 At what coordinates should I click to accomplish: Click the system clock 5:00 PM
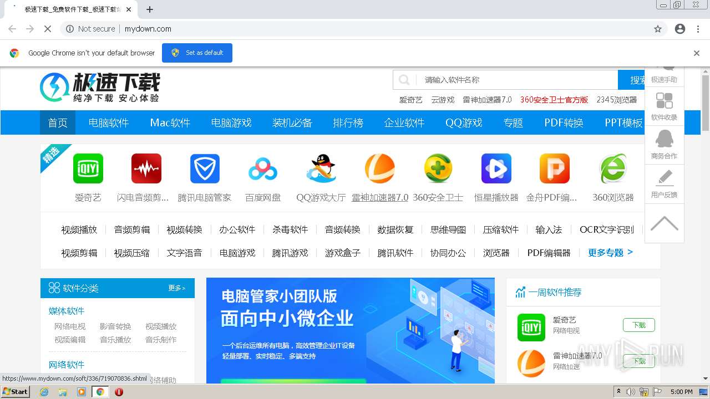681,392
